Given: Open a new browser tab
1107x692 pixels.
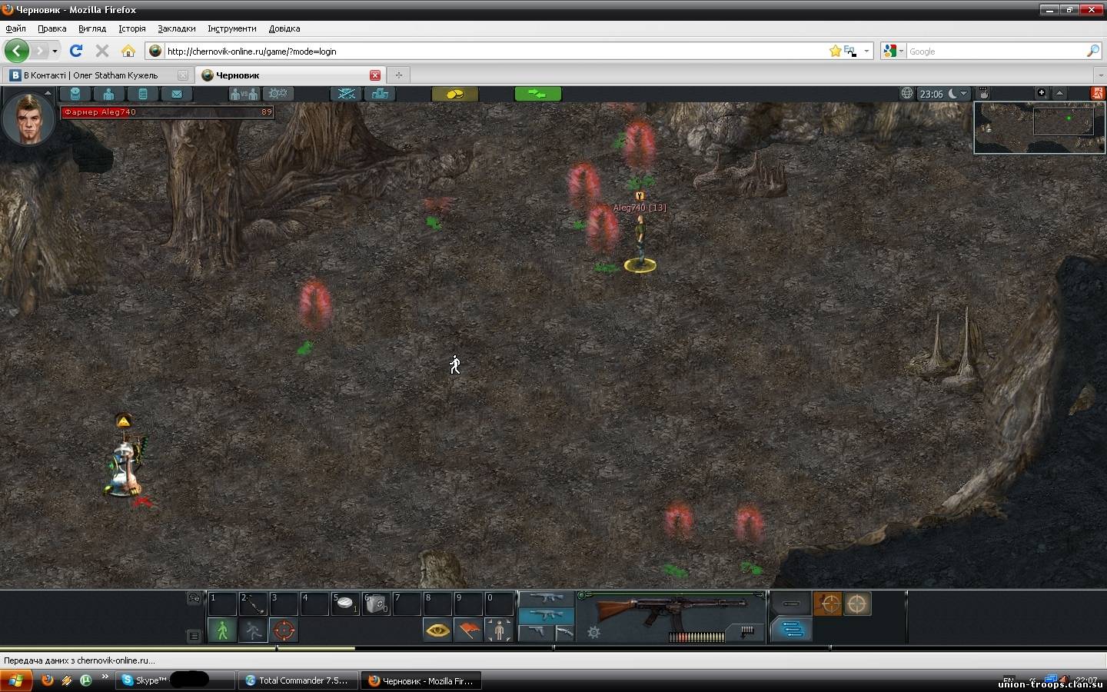Looking at the screenshot, I should tap(398, 75).
